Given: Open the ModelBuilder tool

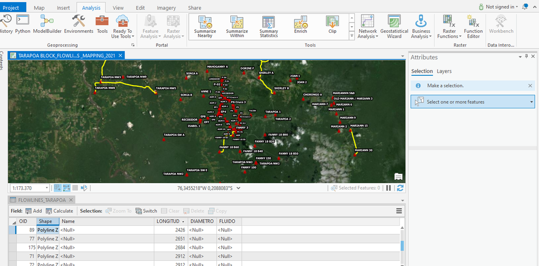Looking at the screenshot, I should (x=47, y=24).
